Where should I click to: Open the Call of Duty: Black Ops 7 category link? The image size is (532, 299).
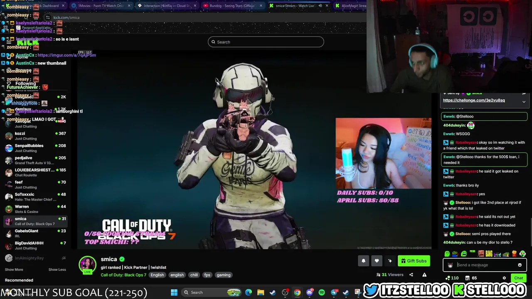point(123,275)
